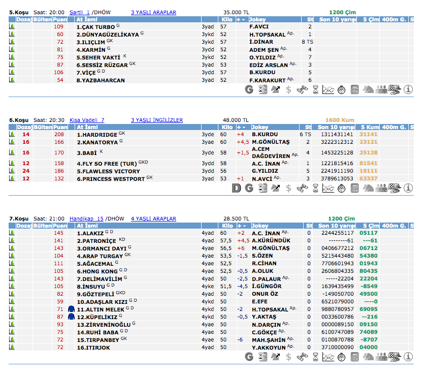
Task: Open the 3 YAŞLI İNGİLİZLER link
Action: [156, 120]
